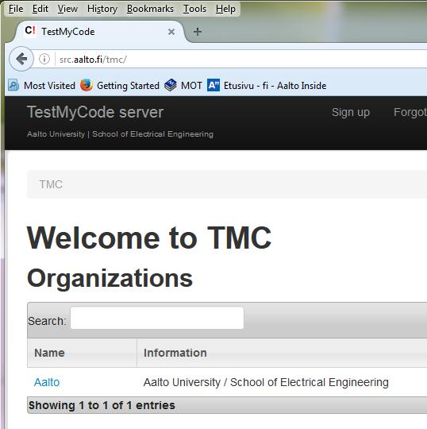Open the View menu
Image resolution: width=427 pixels, height=429 pixels.
(x=67, y=9)
